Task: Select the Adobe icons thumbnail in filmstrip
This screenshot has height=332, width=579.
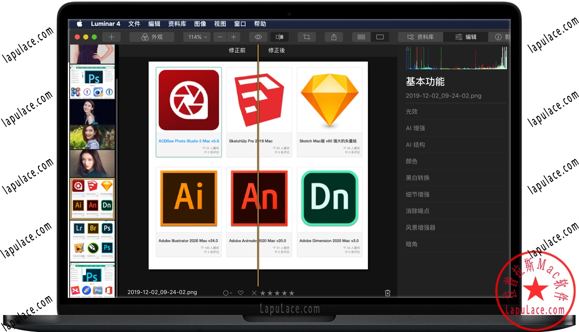Action: click(92, 198)
